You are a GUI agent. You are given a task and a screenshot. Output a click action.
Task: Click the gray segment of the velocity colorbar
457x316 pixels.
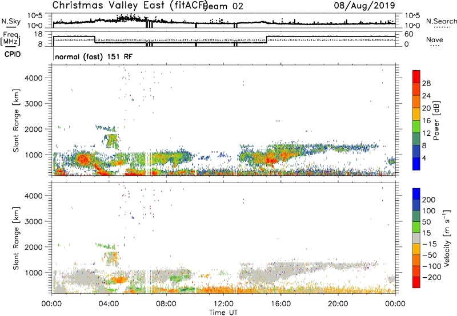coord(416,238)
